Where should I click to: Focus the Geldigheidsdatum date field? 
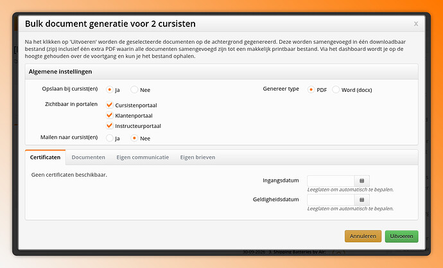(x=331, y=200)
